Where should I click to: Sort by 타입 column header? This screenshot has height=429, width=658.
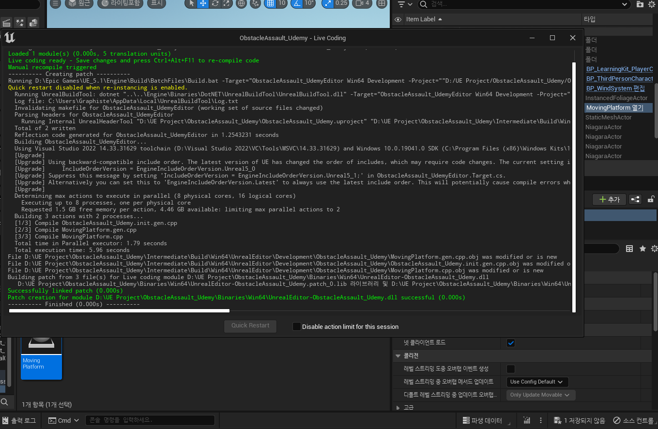click(x=618, y=19)
